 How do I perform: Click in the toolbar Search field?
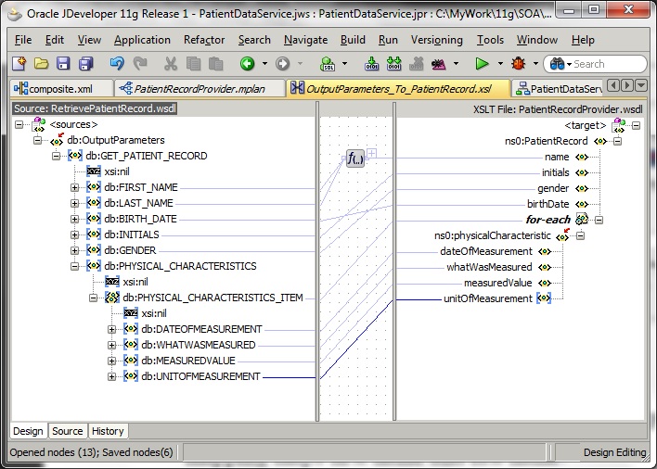(608, 64)
